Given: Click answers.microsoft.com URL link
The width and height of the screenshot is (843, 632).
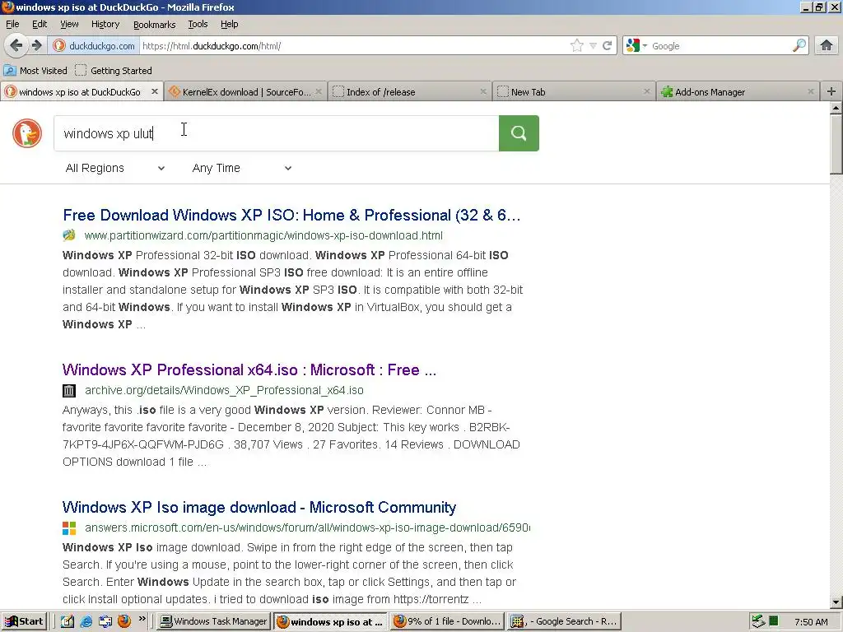Looking at the screenshot, I should (308, 527).
